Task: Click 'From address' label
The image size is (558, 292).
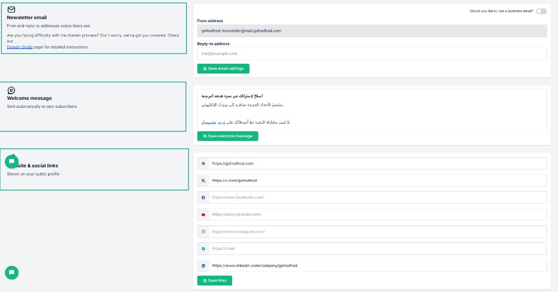Action: pos(210,21)
